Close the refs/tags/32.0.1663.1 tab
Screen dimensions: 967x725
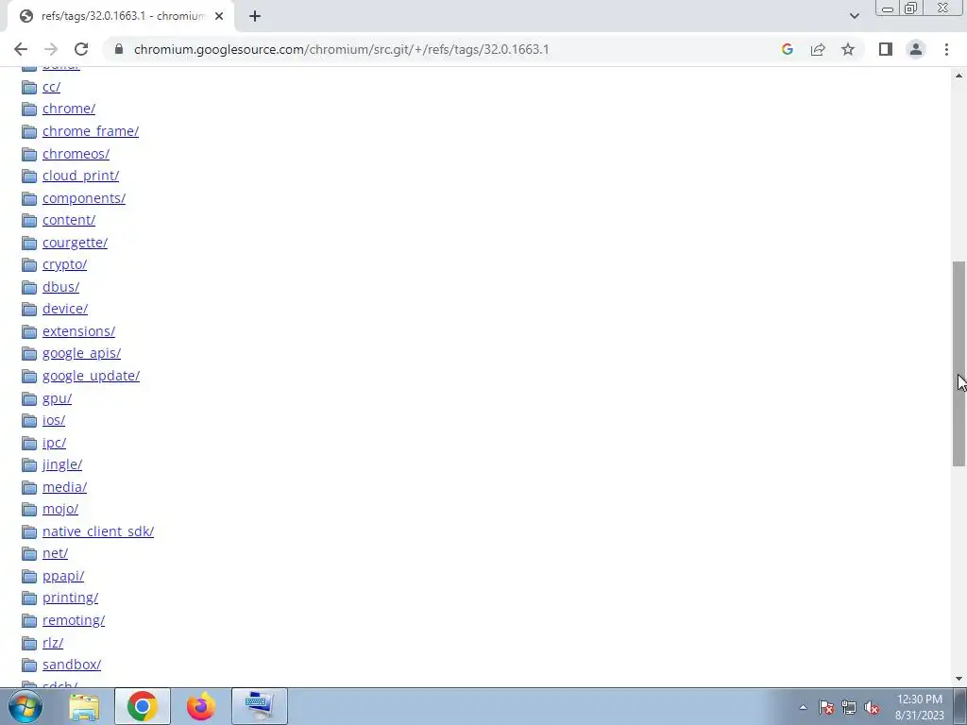click(x=219, y=16)
